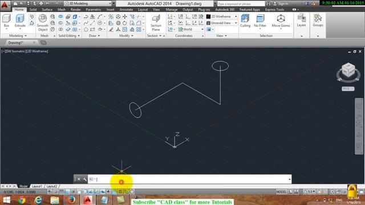Switch to the Layout2 tab

click(x=51, y=186)
